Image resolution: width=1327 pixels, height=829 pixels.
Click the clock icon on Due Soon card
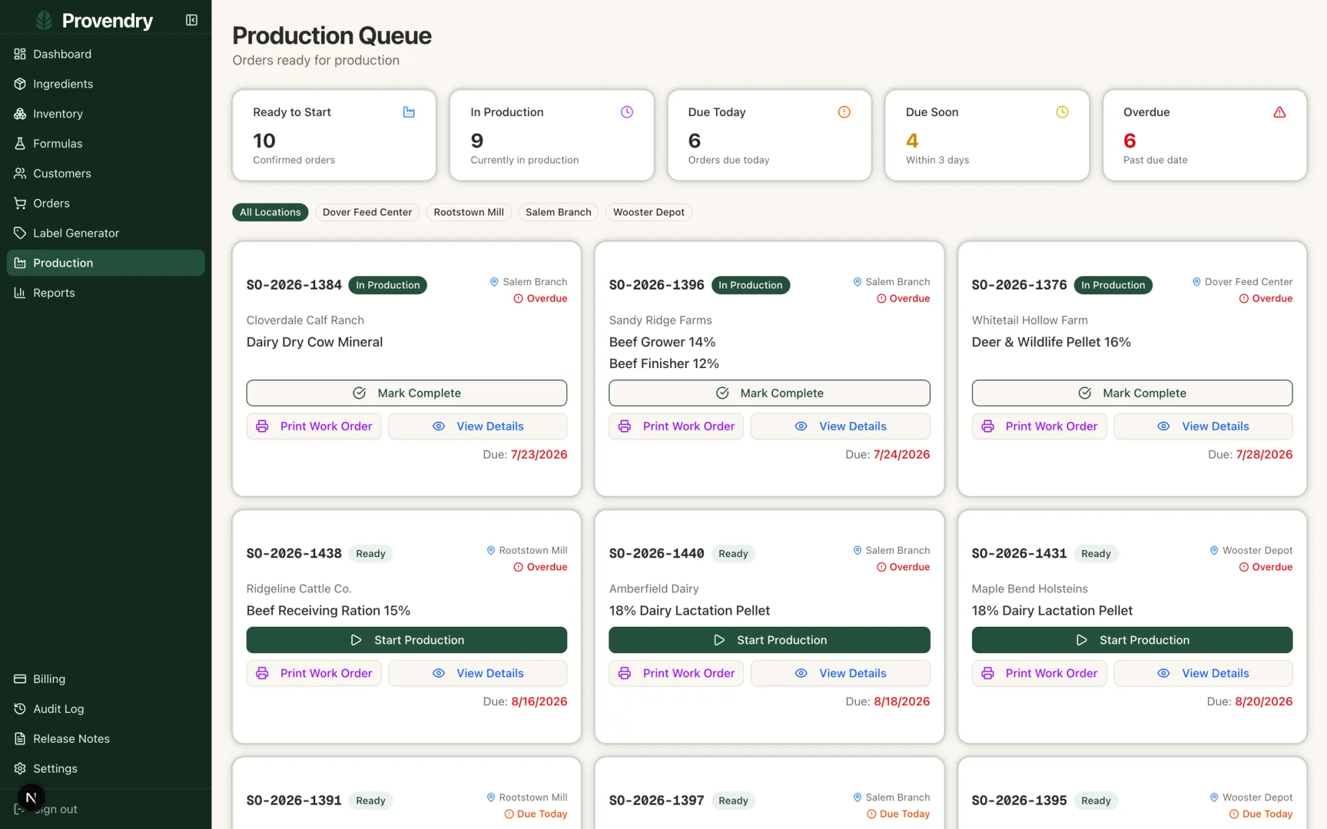[x=1062, y=112]
